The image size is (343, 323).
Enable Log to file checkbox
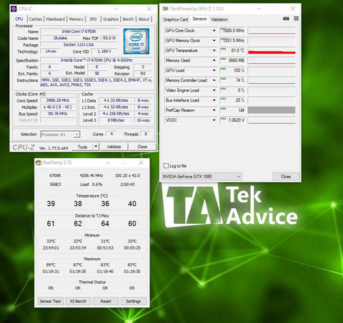[166, 165]
